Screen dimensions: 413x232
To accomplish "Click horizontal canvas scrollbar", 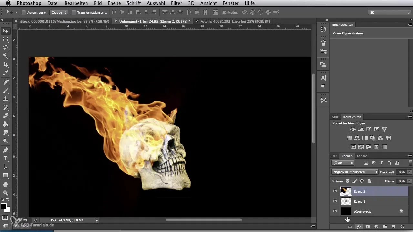I will (x=203, y=220).
